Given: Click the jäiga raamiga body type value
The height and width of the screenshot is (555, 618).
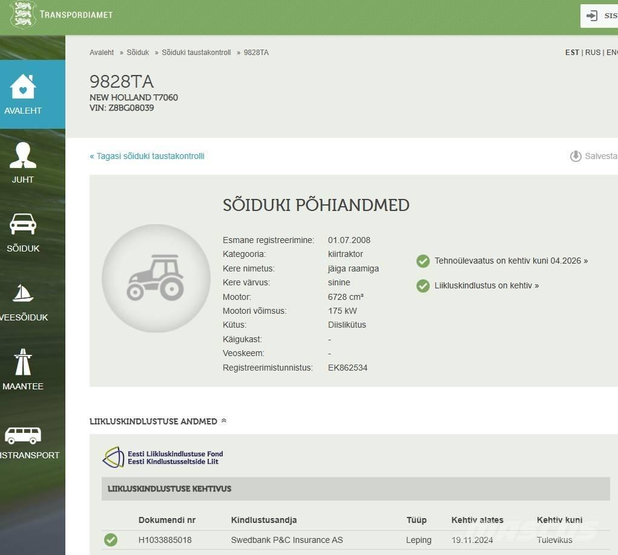Looking at the screenshot, I should [x=353, y=269].
